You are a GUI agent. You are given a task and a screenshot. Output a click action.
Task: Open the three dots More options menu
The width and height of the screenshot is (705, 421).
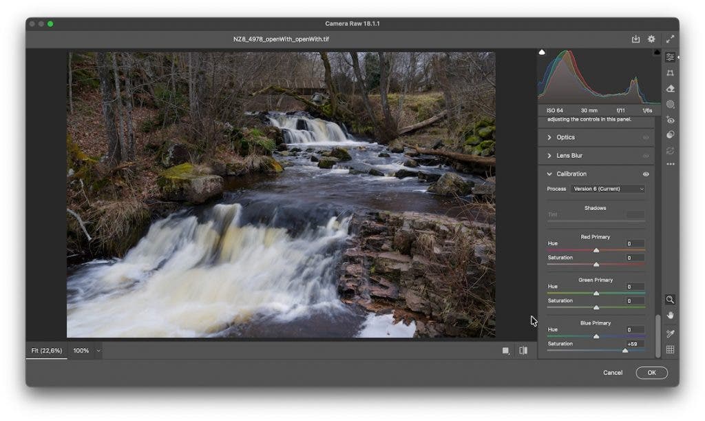(671, 164)
